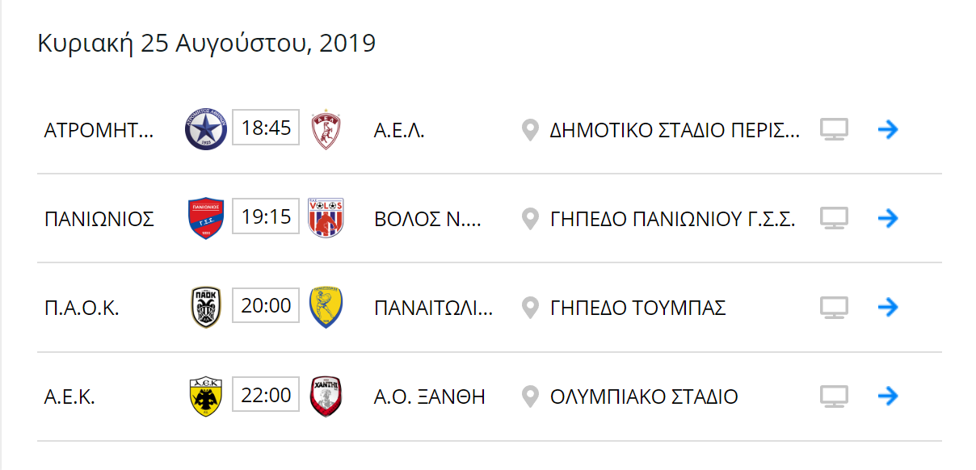Click the Α.Ε.Λ. crest logo

tap(326, 129)
